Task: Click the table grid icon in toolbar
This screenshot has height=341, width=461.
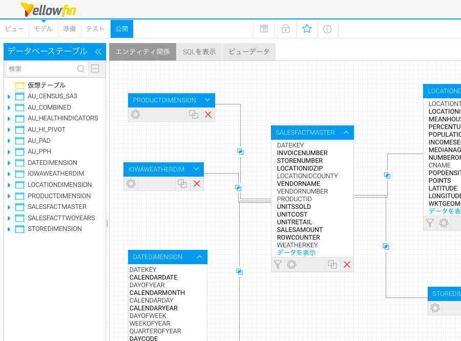Action: click(x=264, y=29)
